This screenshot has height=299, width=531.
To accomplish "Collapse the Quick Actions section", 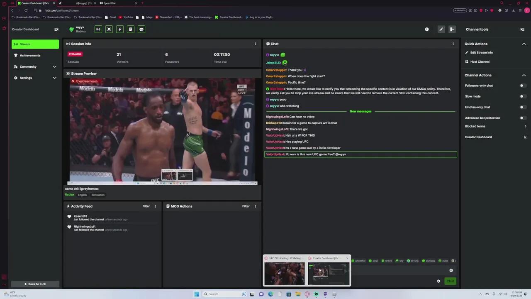I will point(524,44).
